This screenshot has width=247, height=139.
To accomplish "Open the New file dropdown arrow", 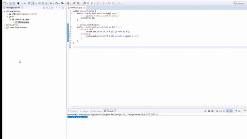I will pos(8,3).
